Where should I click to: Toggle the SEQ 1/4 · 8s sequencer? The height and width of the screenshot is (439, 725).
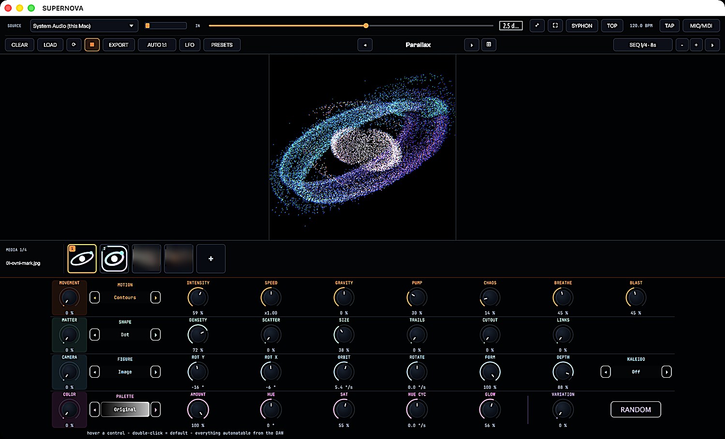(x=643, y=45)
